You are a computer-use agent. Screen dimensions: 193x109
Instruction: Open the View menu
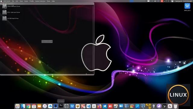21,1
